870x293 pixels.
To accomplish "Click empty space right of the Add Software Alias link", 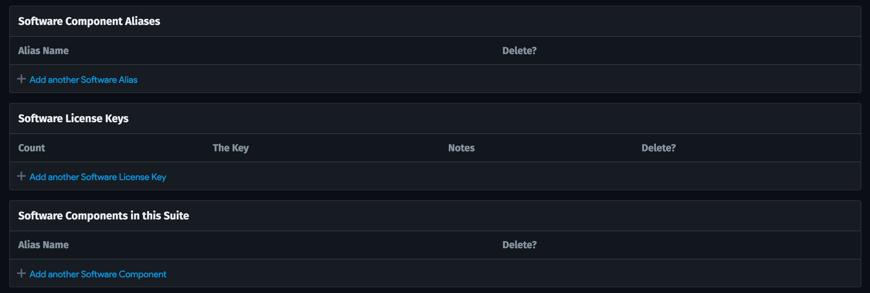I will click(x=473, y=80).
